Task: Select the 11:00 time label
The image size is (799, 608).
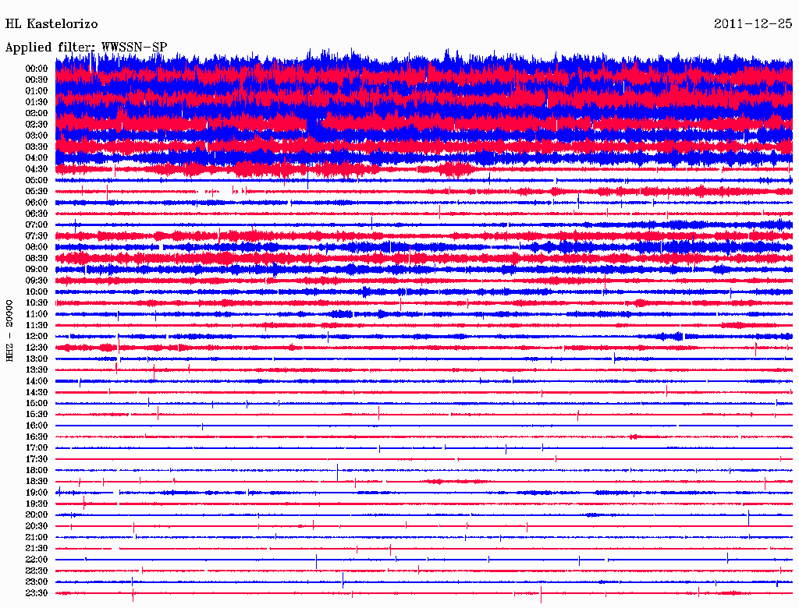Action: pos(37,314)
